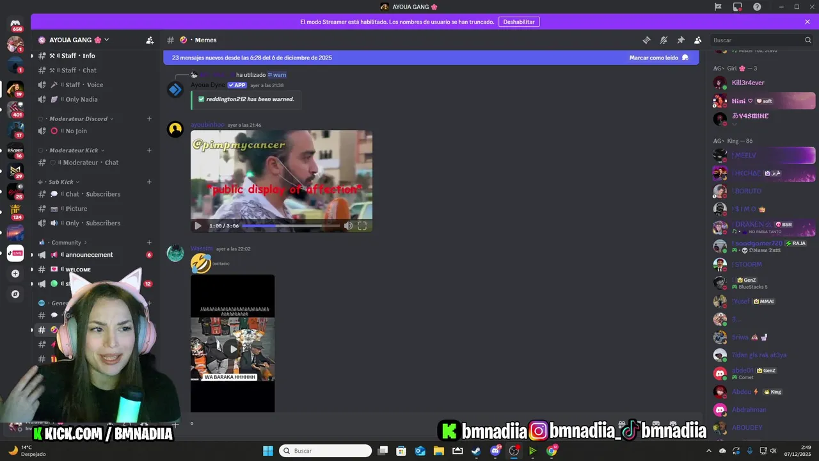Open the Threads icon in channel header

pos(646,40)
